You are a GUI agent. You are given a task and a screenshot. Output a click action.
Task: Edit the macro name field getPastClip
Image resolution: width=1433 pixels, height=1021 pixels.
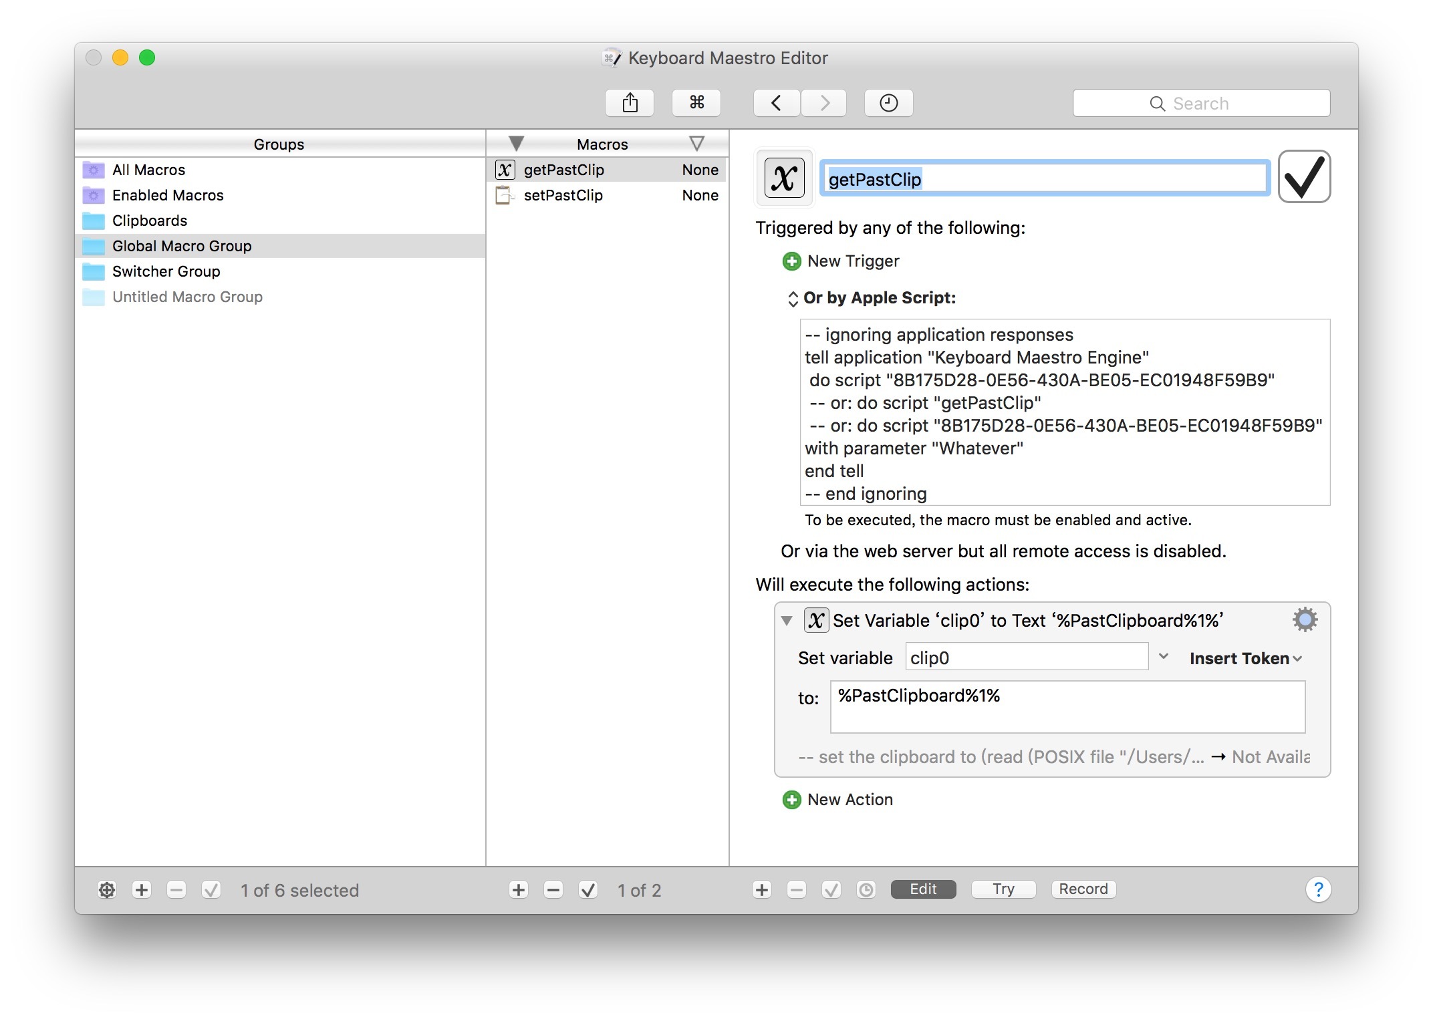point(1045,178)
